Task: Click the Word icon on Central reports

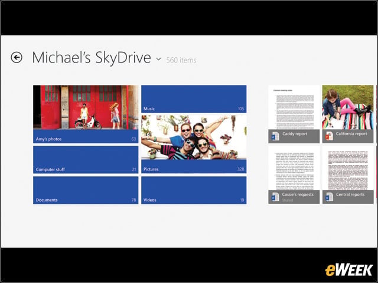Action: (329, 197)
